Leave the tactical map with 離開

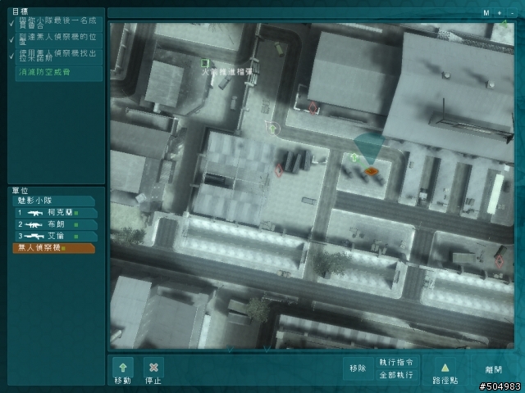pos(494,369)
